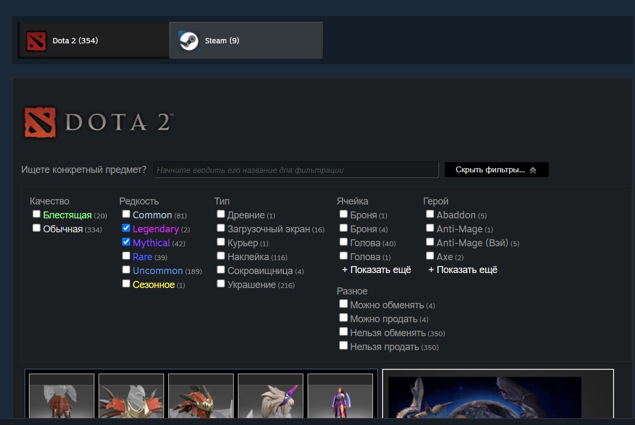Screen dimensions: 635x425
Task: Select the spiked red shoulder armor item
Action: [131, 396]
